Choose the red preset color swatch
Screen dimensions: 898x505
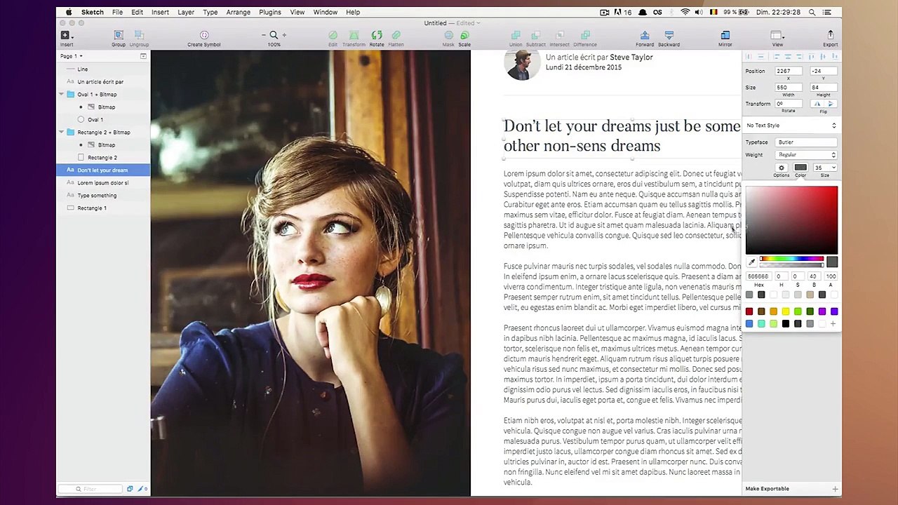coord(749,311)
